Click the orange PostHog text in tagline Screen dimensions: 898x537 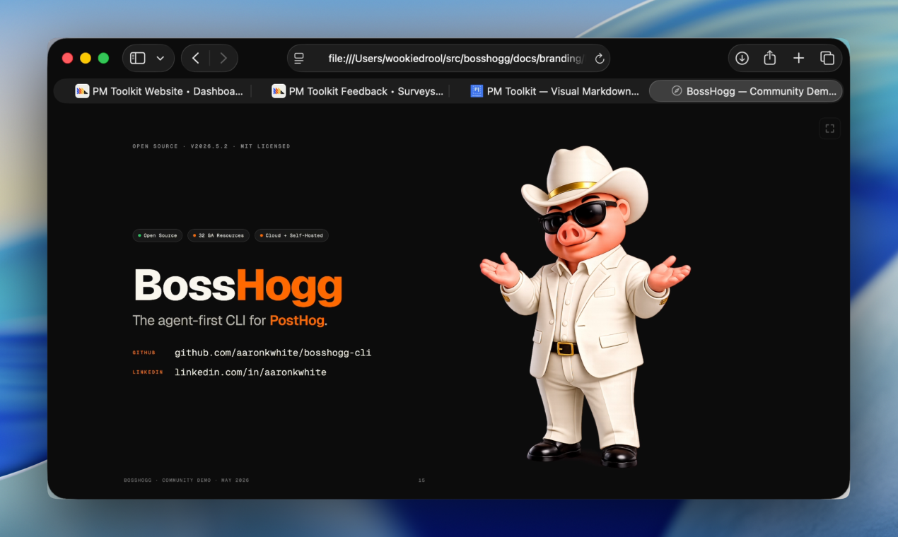coord(297,321)
